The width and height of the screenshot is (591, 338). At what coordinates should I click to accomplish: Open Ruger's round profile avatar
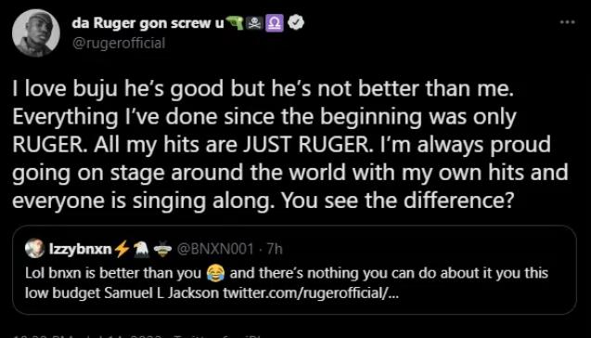(x=36, y=33)
